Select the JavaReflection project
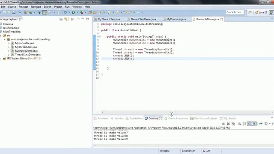Image resolution: width=274 pixels, height=154 pixels. point(11,28)
